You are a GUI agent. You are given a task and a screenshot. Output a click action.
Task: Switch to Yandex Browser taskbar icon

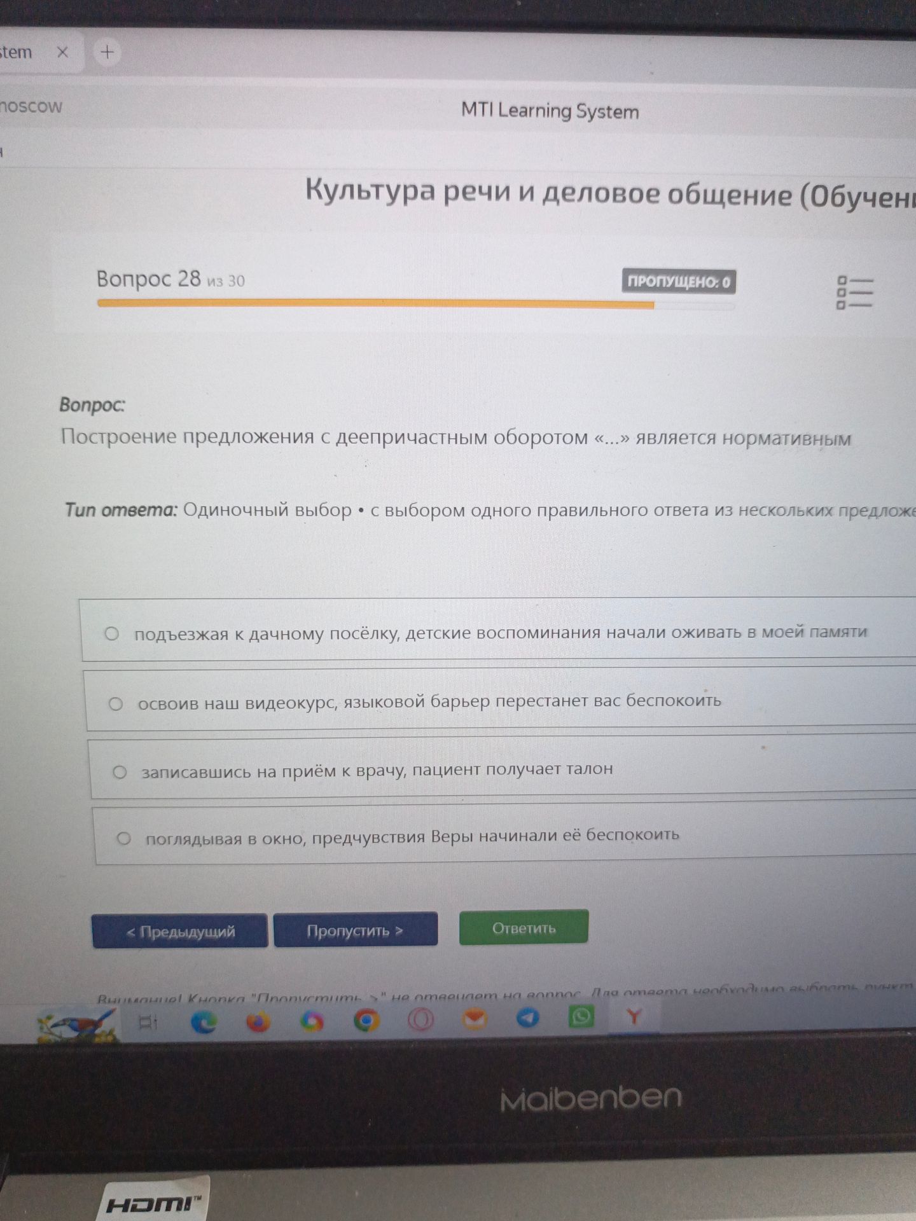[634, 1017]
